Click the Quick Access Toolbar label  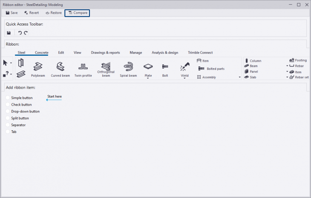click(24, 24)
